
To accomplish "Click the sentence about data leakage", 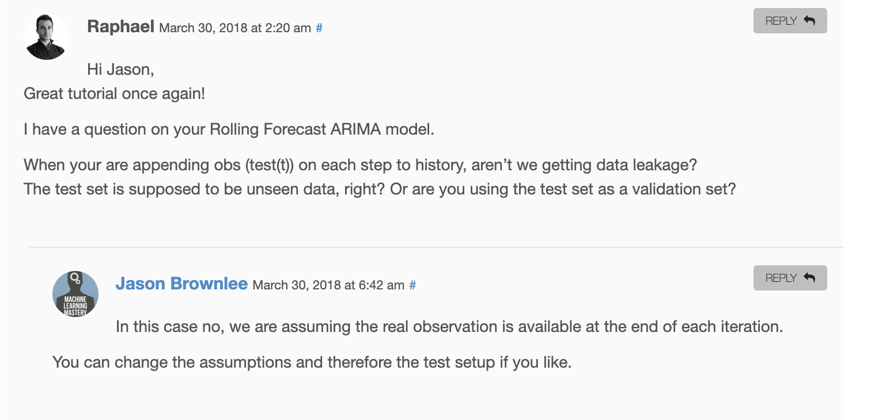I will click(361, 165).
